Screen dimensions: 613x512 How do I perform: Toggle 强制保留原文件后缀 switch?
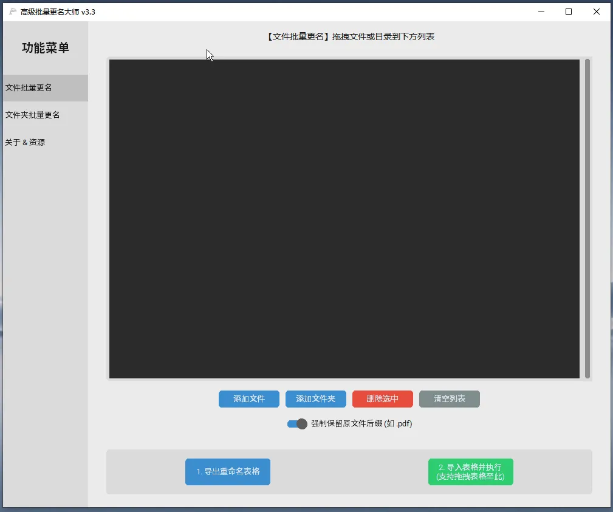click(x=297, y=424)
